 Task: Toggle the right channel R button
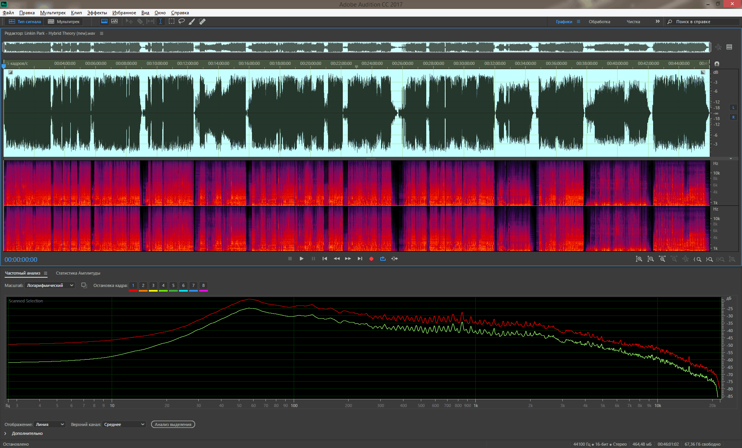pos(733,117)
